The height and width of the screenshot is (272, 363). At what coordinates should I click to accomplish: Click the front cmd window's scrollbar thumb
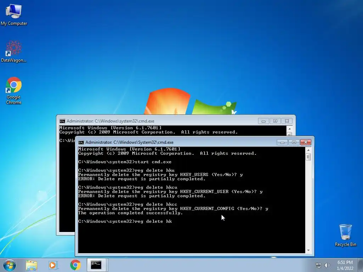[308, 157]
